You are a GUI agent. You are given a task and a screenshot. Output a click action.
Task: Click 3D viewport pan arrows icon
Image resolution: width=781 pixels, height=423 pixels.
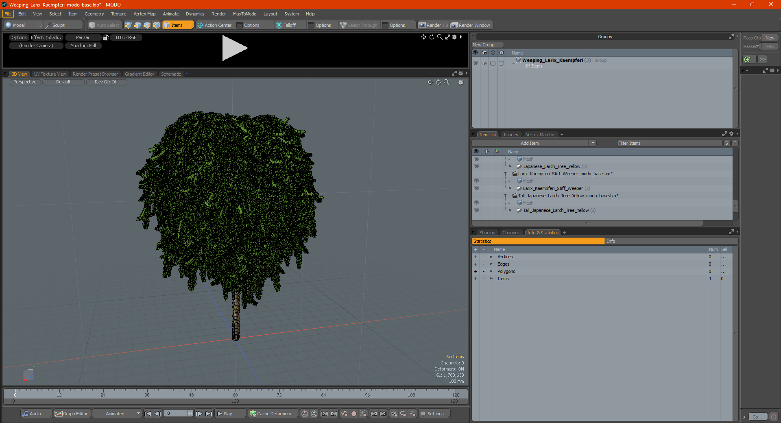point(430,82)
